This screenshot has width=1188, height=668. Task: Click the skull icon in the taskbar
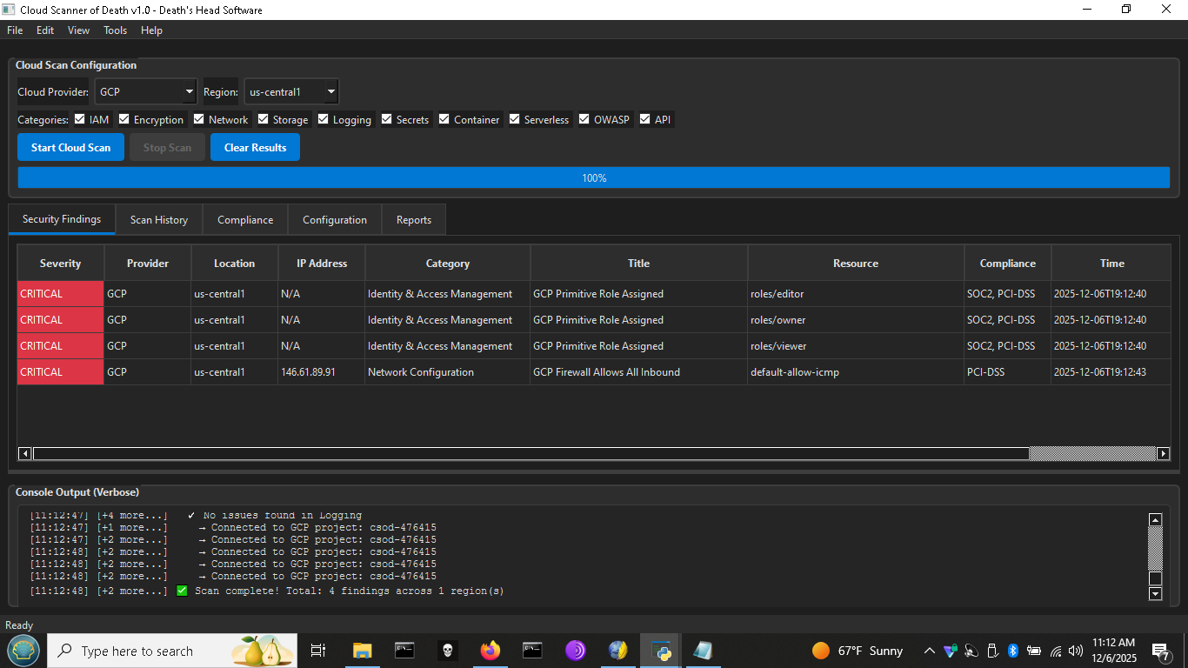coord(448,651)
